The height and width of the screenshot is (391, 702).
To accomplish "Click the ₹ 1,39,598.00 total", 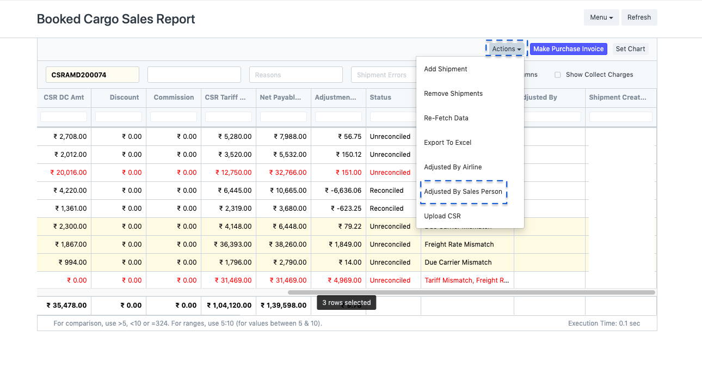I will 284,306.
